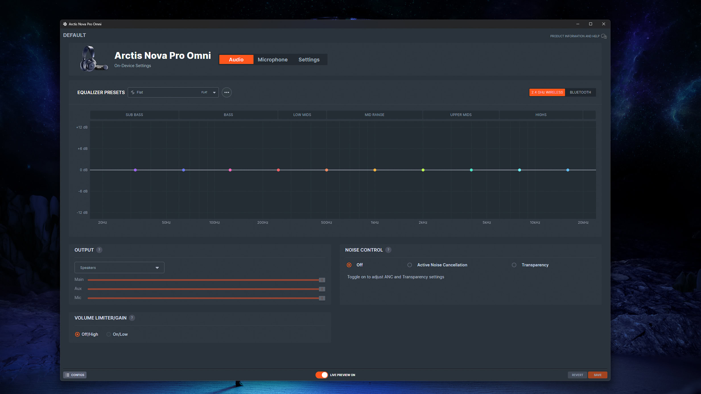Switch to the Settings tab

[x=309, y=59]
